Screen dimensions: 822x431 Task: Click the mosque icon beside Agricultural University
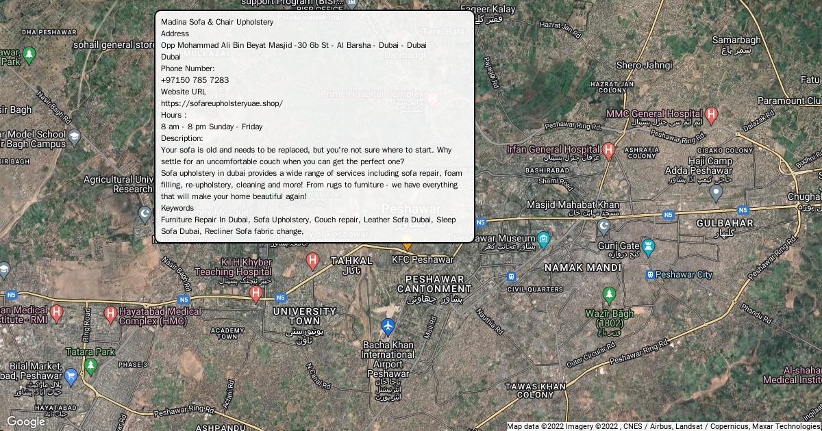(x=145, y=215)
